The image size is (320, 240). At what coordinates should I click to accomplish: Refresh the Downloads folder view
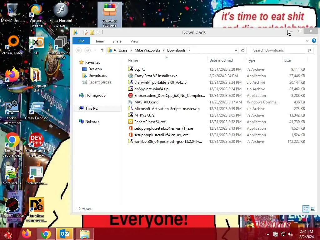tap(242, 50)
